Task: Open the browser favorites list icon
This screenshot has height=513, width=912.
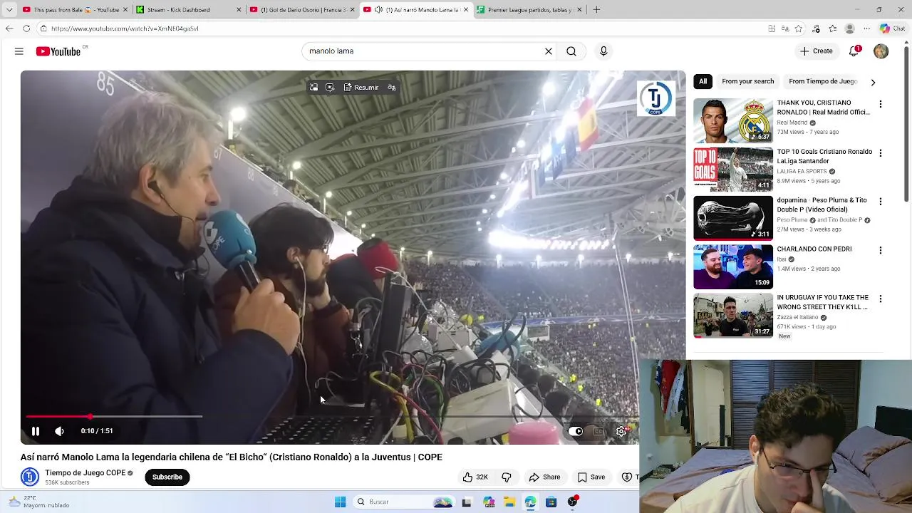Action: point(832,28)
